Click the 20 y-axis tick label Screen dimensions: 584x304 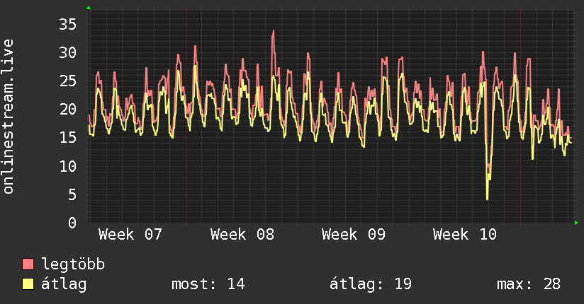[67, 110]
